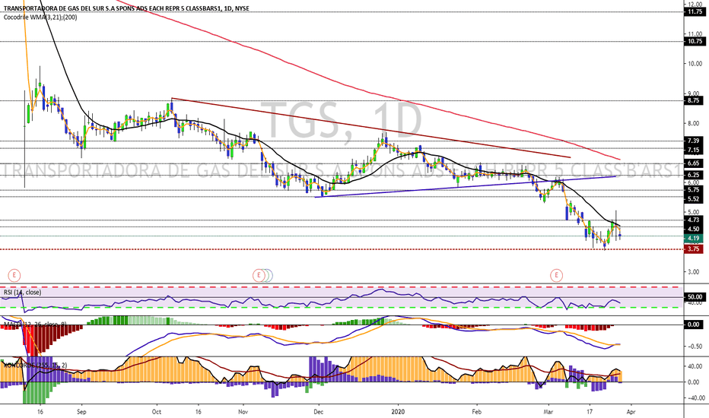Click the 8.75 horizontal line price label

(695, 101)
